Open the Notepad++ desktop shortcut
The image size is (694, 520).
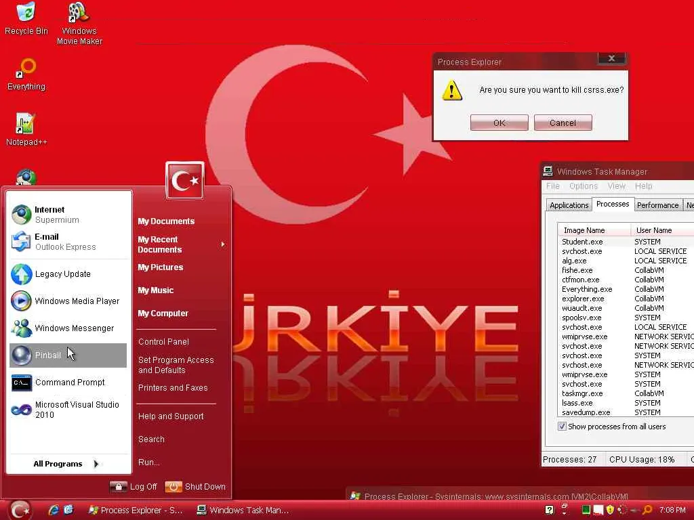pyautogui.click(x=26, y=130)
